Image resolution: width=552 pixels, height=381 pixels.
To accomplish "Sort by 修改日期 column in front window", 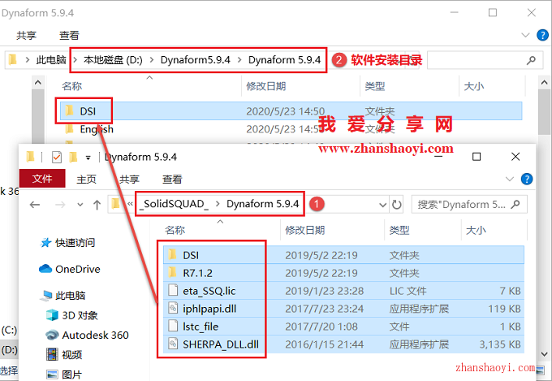I will pyautogui.click(x=305, y=230).
